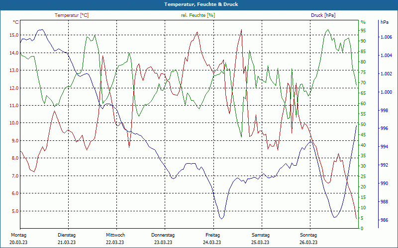Click the '%' axis unit label

(x=363, y=22)
